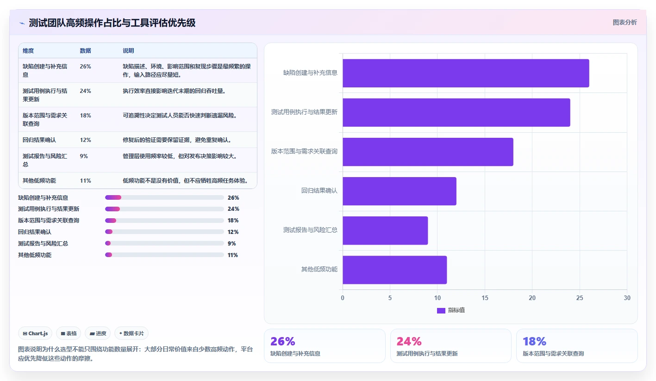Select the Chart.js tag chip
The height and width of the screenshot is (381, 656).
(35, 333)
